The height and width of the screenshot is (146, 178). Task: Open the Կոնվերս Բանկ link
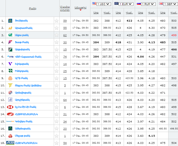[x=24, y=121]
